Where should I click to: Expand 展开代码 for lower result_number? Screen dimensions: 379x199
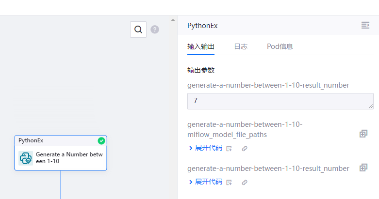tap(205, 182)
